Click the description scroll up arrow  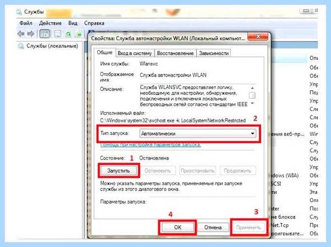pos(252,88)
